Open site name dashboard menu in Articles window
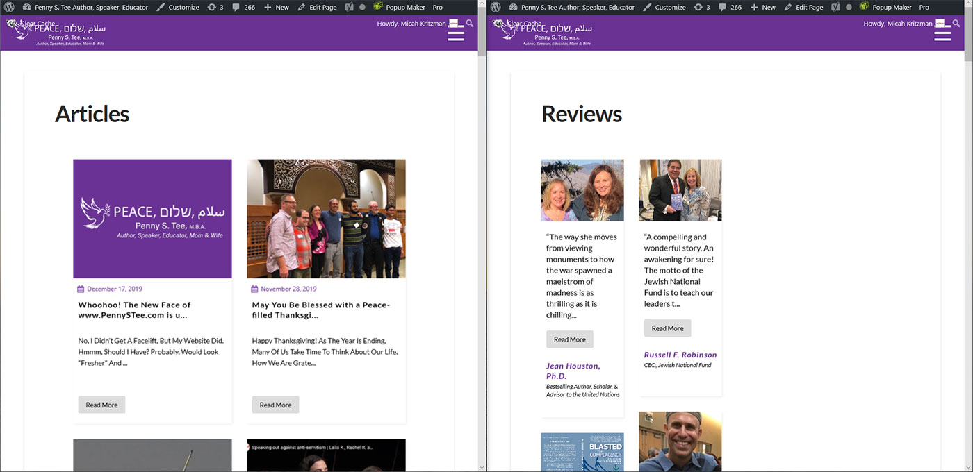973x472 pixels. pyautogui.click(x=85, y=7)
